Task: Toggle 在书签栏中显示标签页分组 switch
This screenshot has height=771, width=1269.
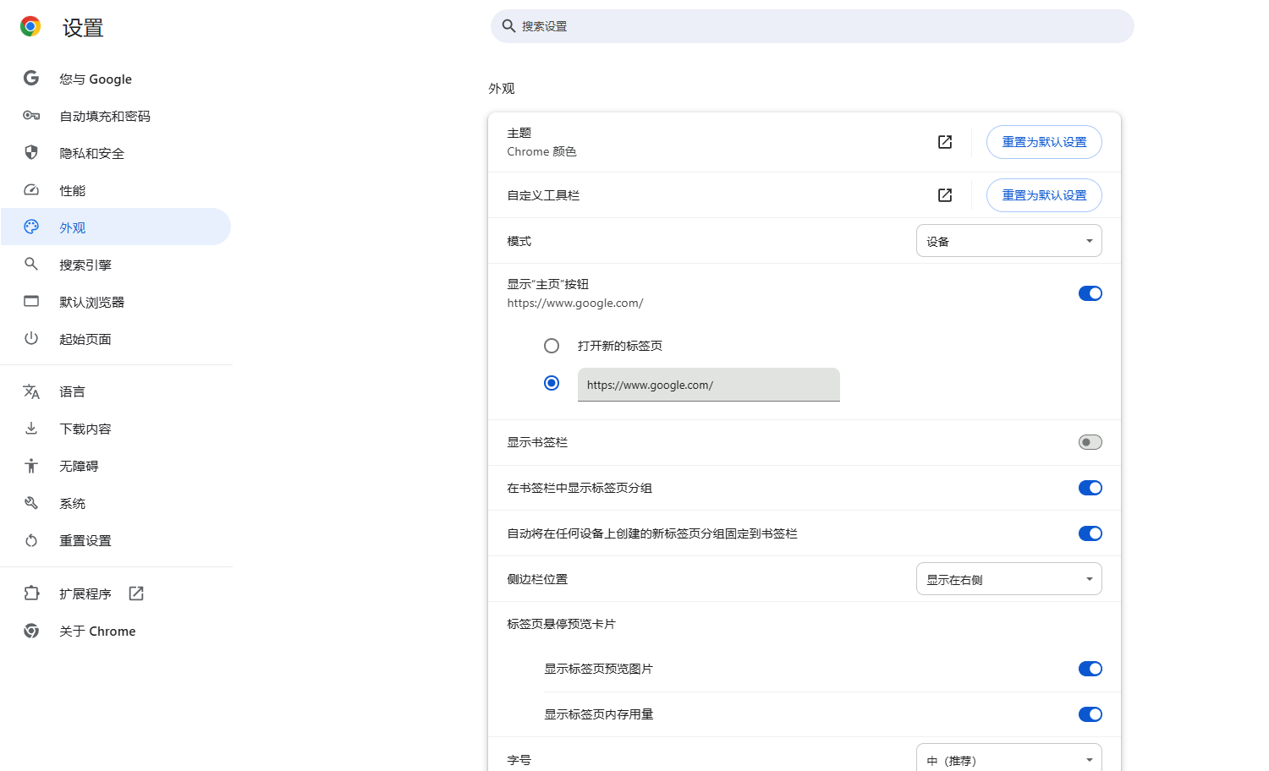Action: (x=1090, y=488)
